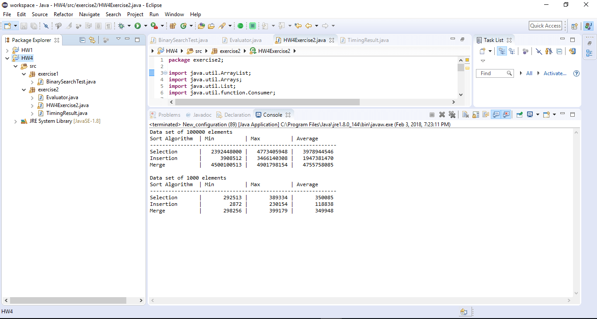Toggle Skip All Breakpoints on the toolbar
Image resolution: width=597 pixels, height=319 pixels.
pyautogui.click(x=46, y=26)
